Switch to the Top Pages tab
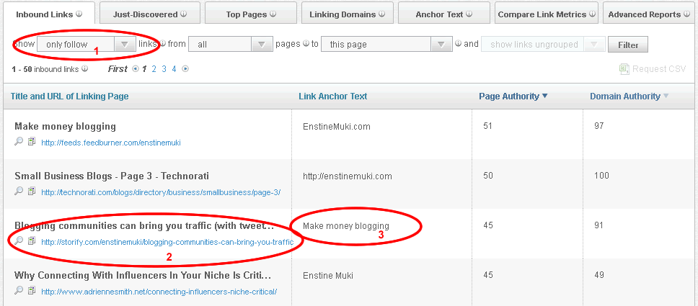 pyautogui.click(x=251, y=14)
